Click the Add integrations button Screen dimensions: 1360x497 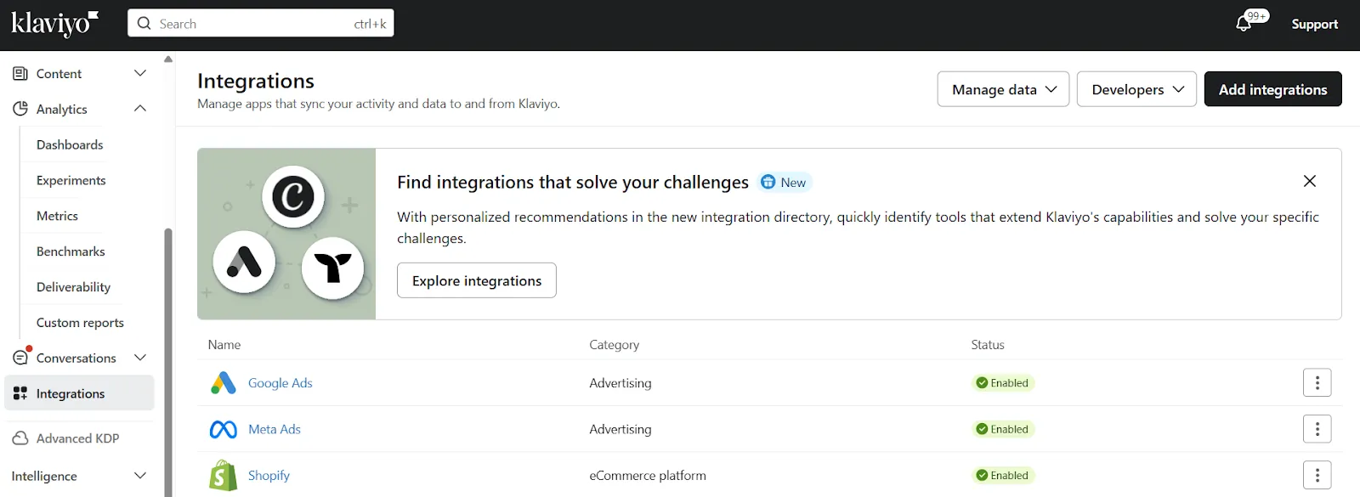(x=1272, y=89)
